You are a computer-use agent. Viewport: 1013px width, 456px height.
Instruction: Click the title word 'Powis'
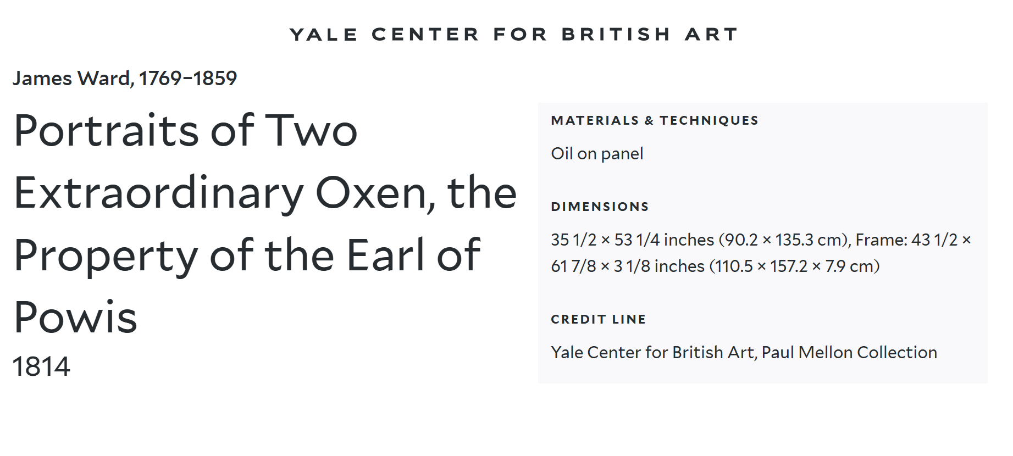coord(75,318)
